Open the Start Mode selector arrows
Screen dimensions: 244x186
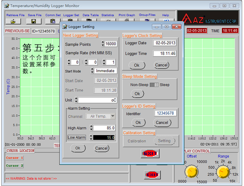92,71
